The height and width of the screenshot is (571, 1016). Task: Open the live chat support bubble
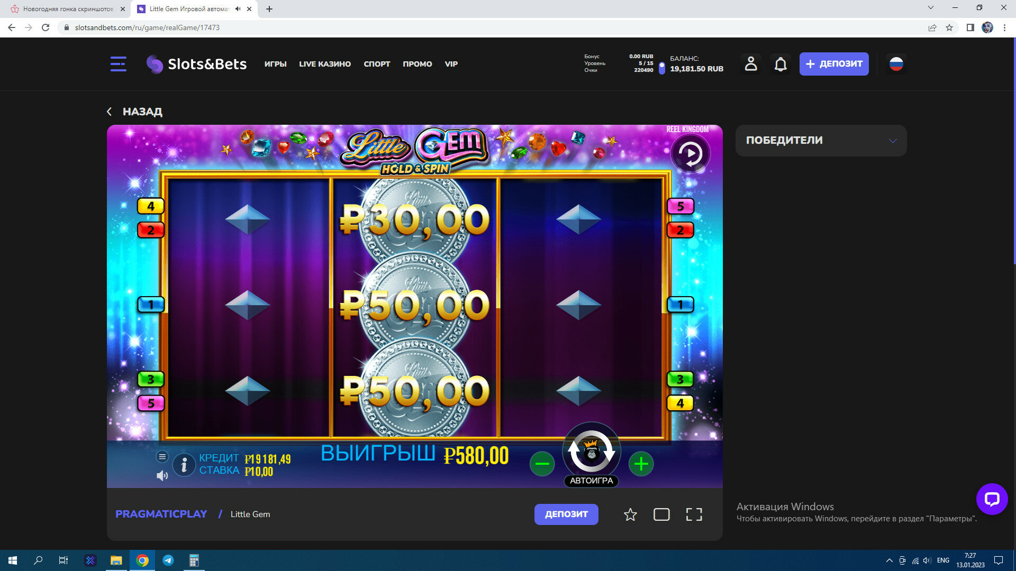point(992,499)
